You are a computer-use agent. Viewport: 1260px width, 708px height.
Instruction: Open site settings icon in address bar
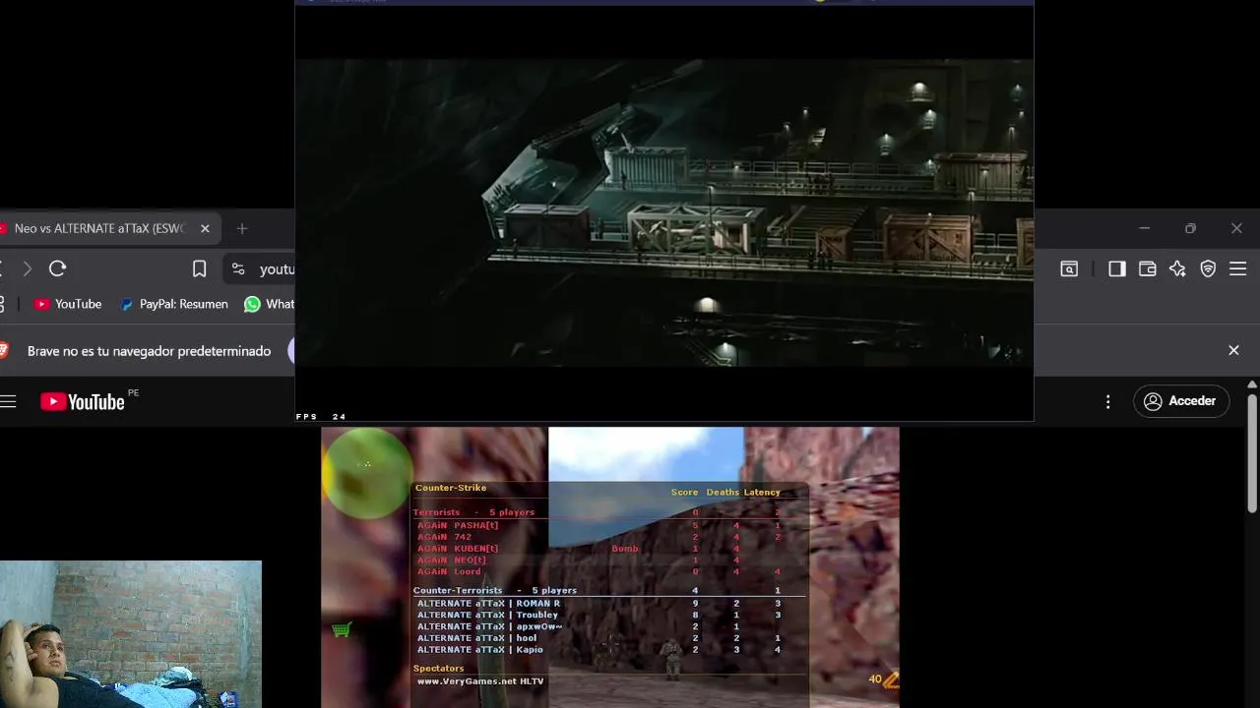(237, 268)
